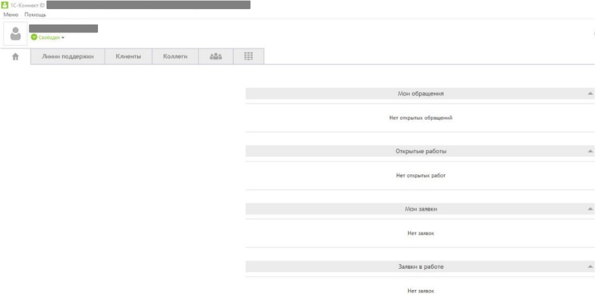Screen dimensions: 595x304
Task: Click the user avatar picture
Action: pos(15,34)
